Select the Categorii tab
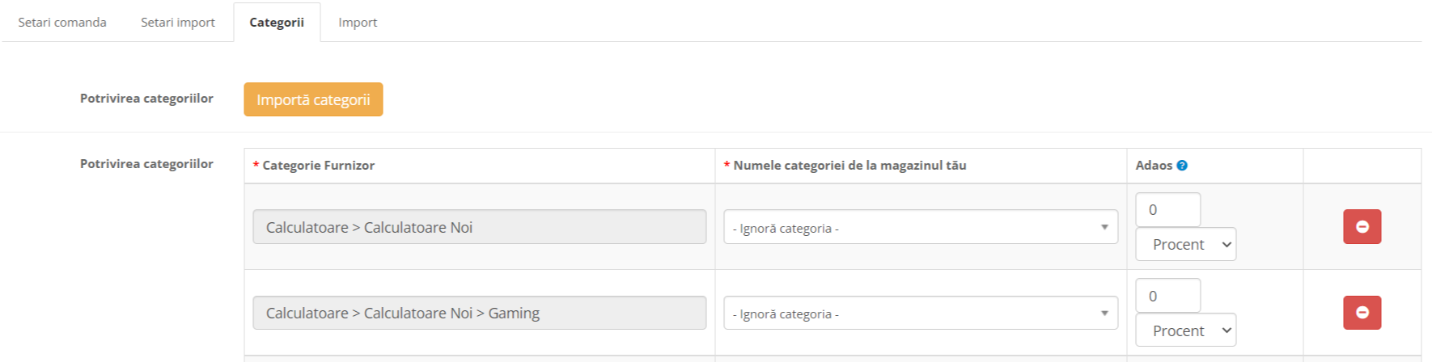Screen dimensions: 1432x362 coord(277,23)
